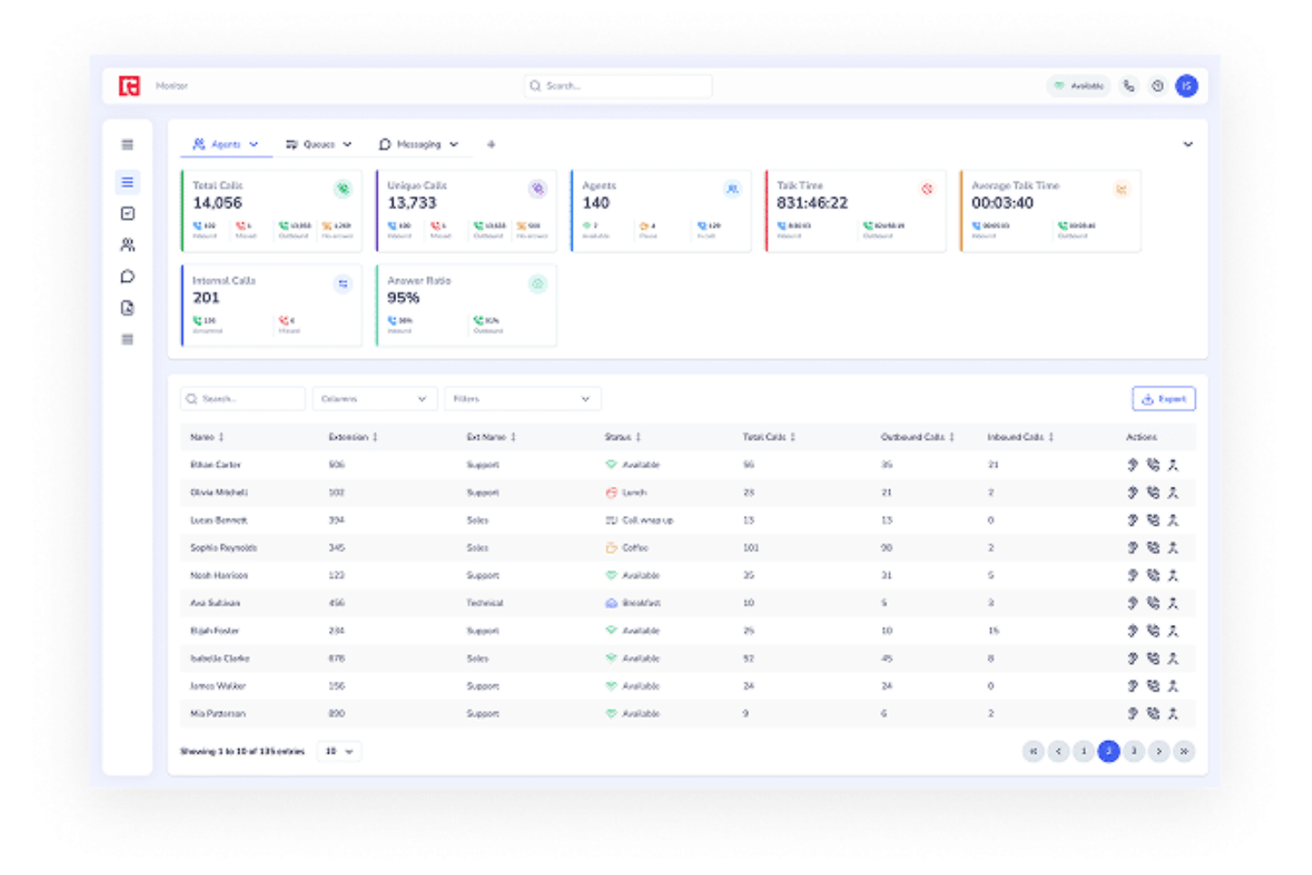Open the chat bubble icon in the sidebar
This screenshot has width=1312, height=875.
[128, 277]
